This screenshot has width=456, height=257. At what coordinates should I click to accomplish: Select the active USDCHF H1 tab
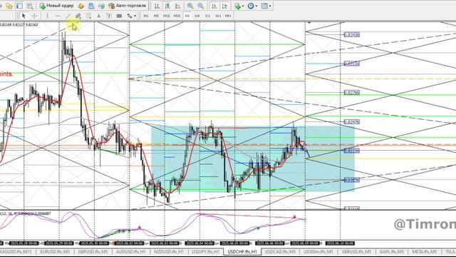(x=242, y=251)
